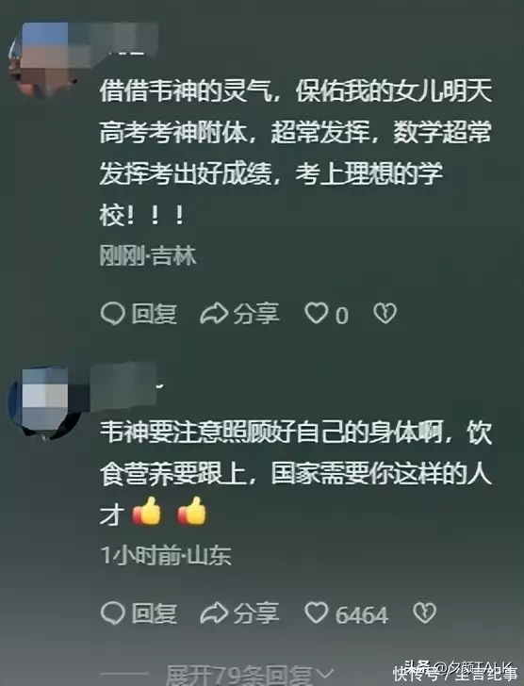
Task: Tap 分享 text on the Jilin comment
Action: (x=256, y=314)
